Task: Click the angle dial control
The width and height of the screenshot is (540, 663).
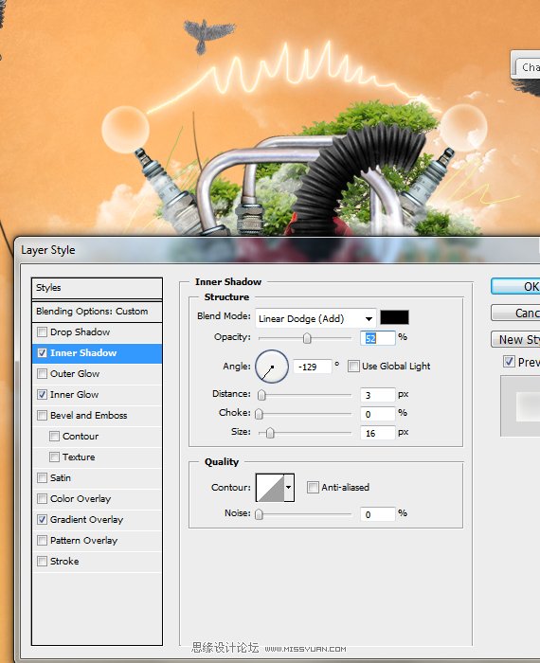Action: click(x=272, y=367)
